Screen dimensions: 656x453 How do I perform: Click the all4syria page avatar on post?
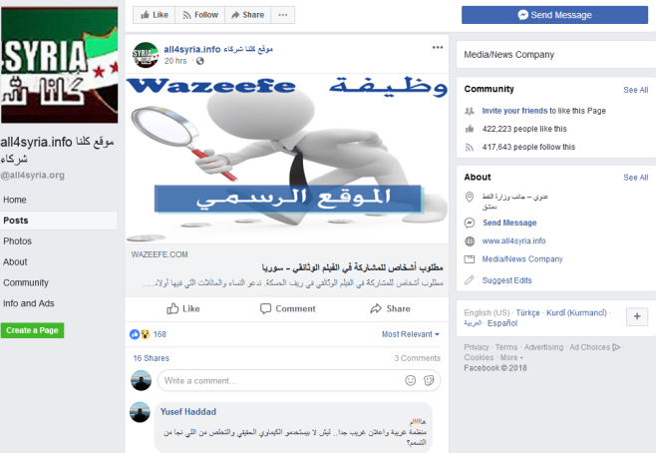pos(146,55)
